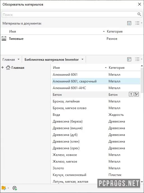The image size is (144, 193).
Task: Toggle the document materials panel icon
Action: coord(129,23)
